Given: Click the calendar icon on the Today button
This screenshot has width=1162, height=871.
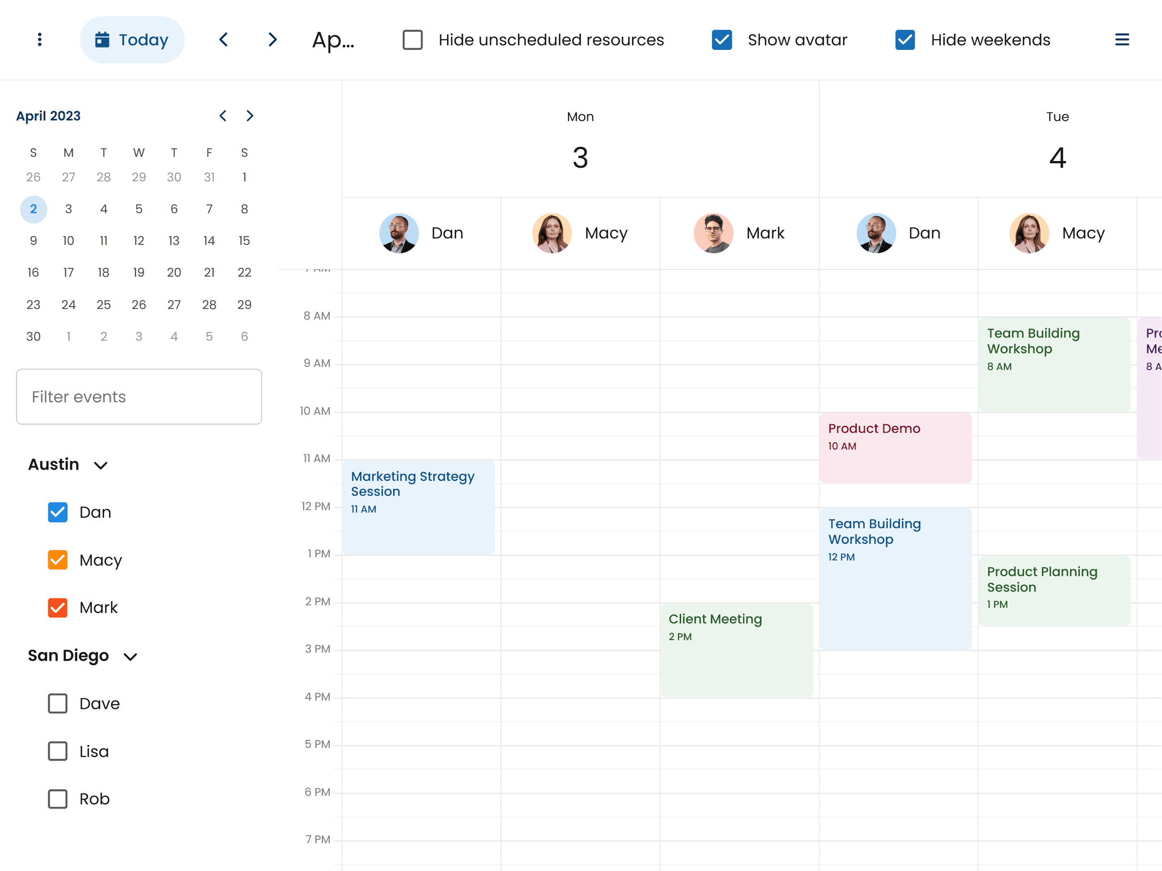Looking at the screenshot, I should 102,39.
